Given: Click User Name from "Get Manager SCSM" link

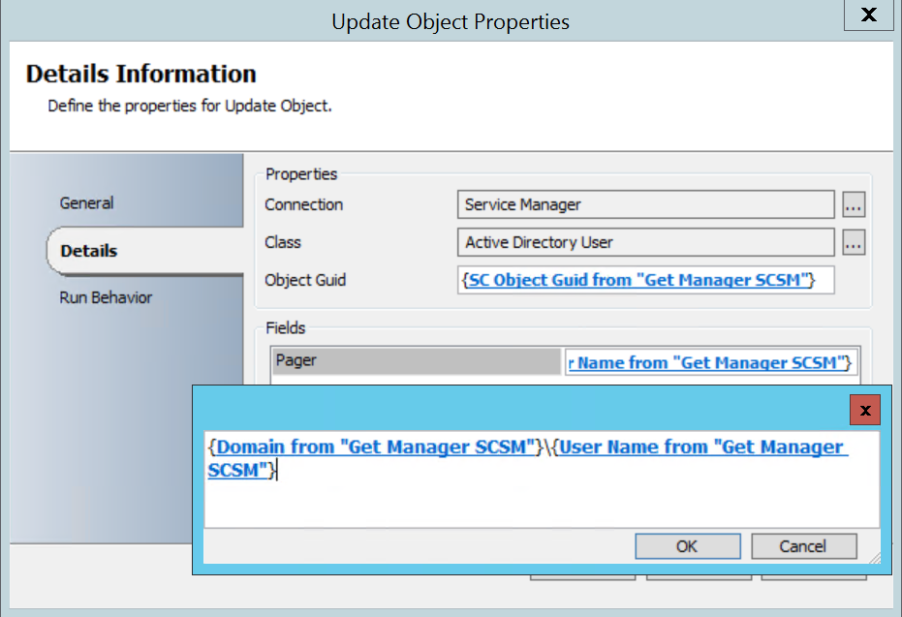Looking at the screenshot, I should [x=701, y=447].
